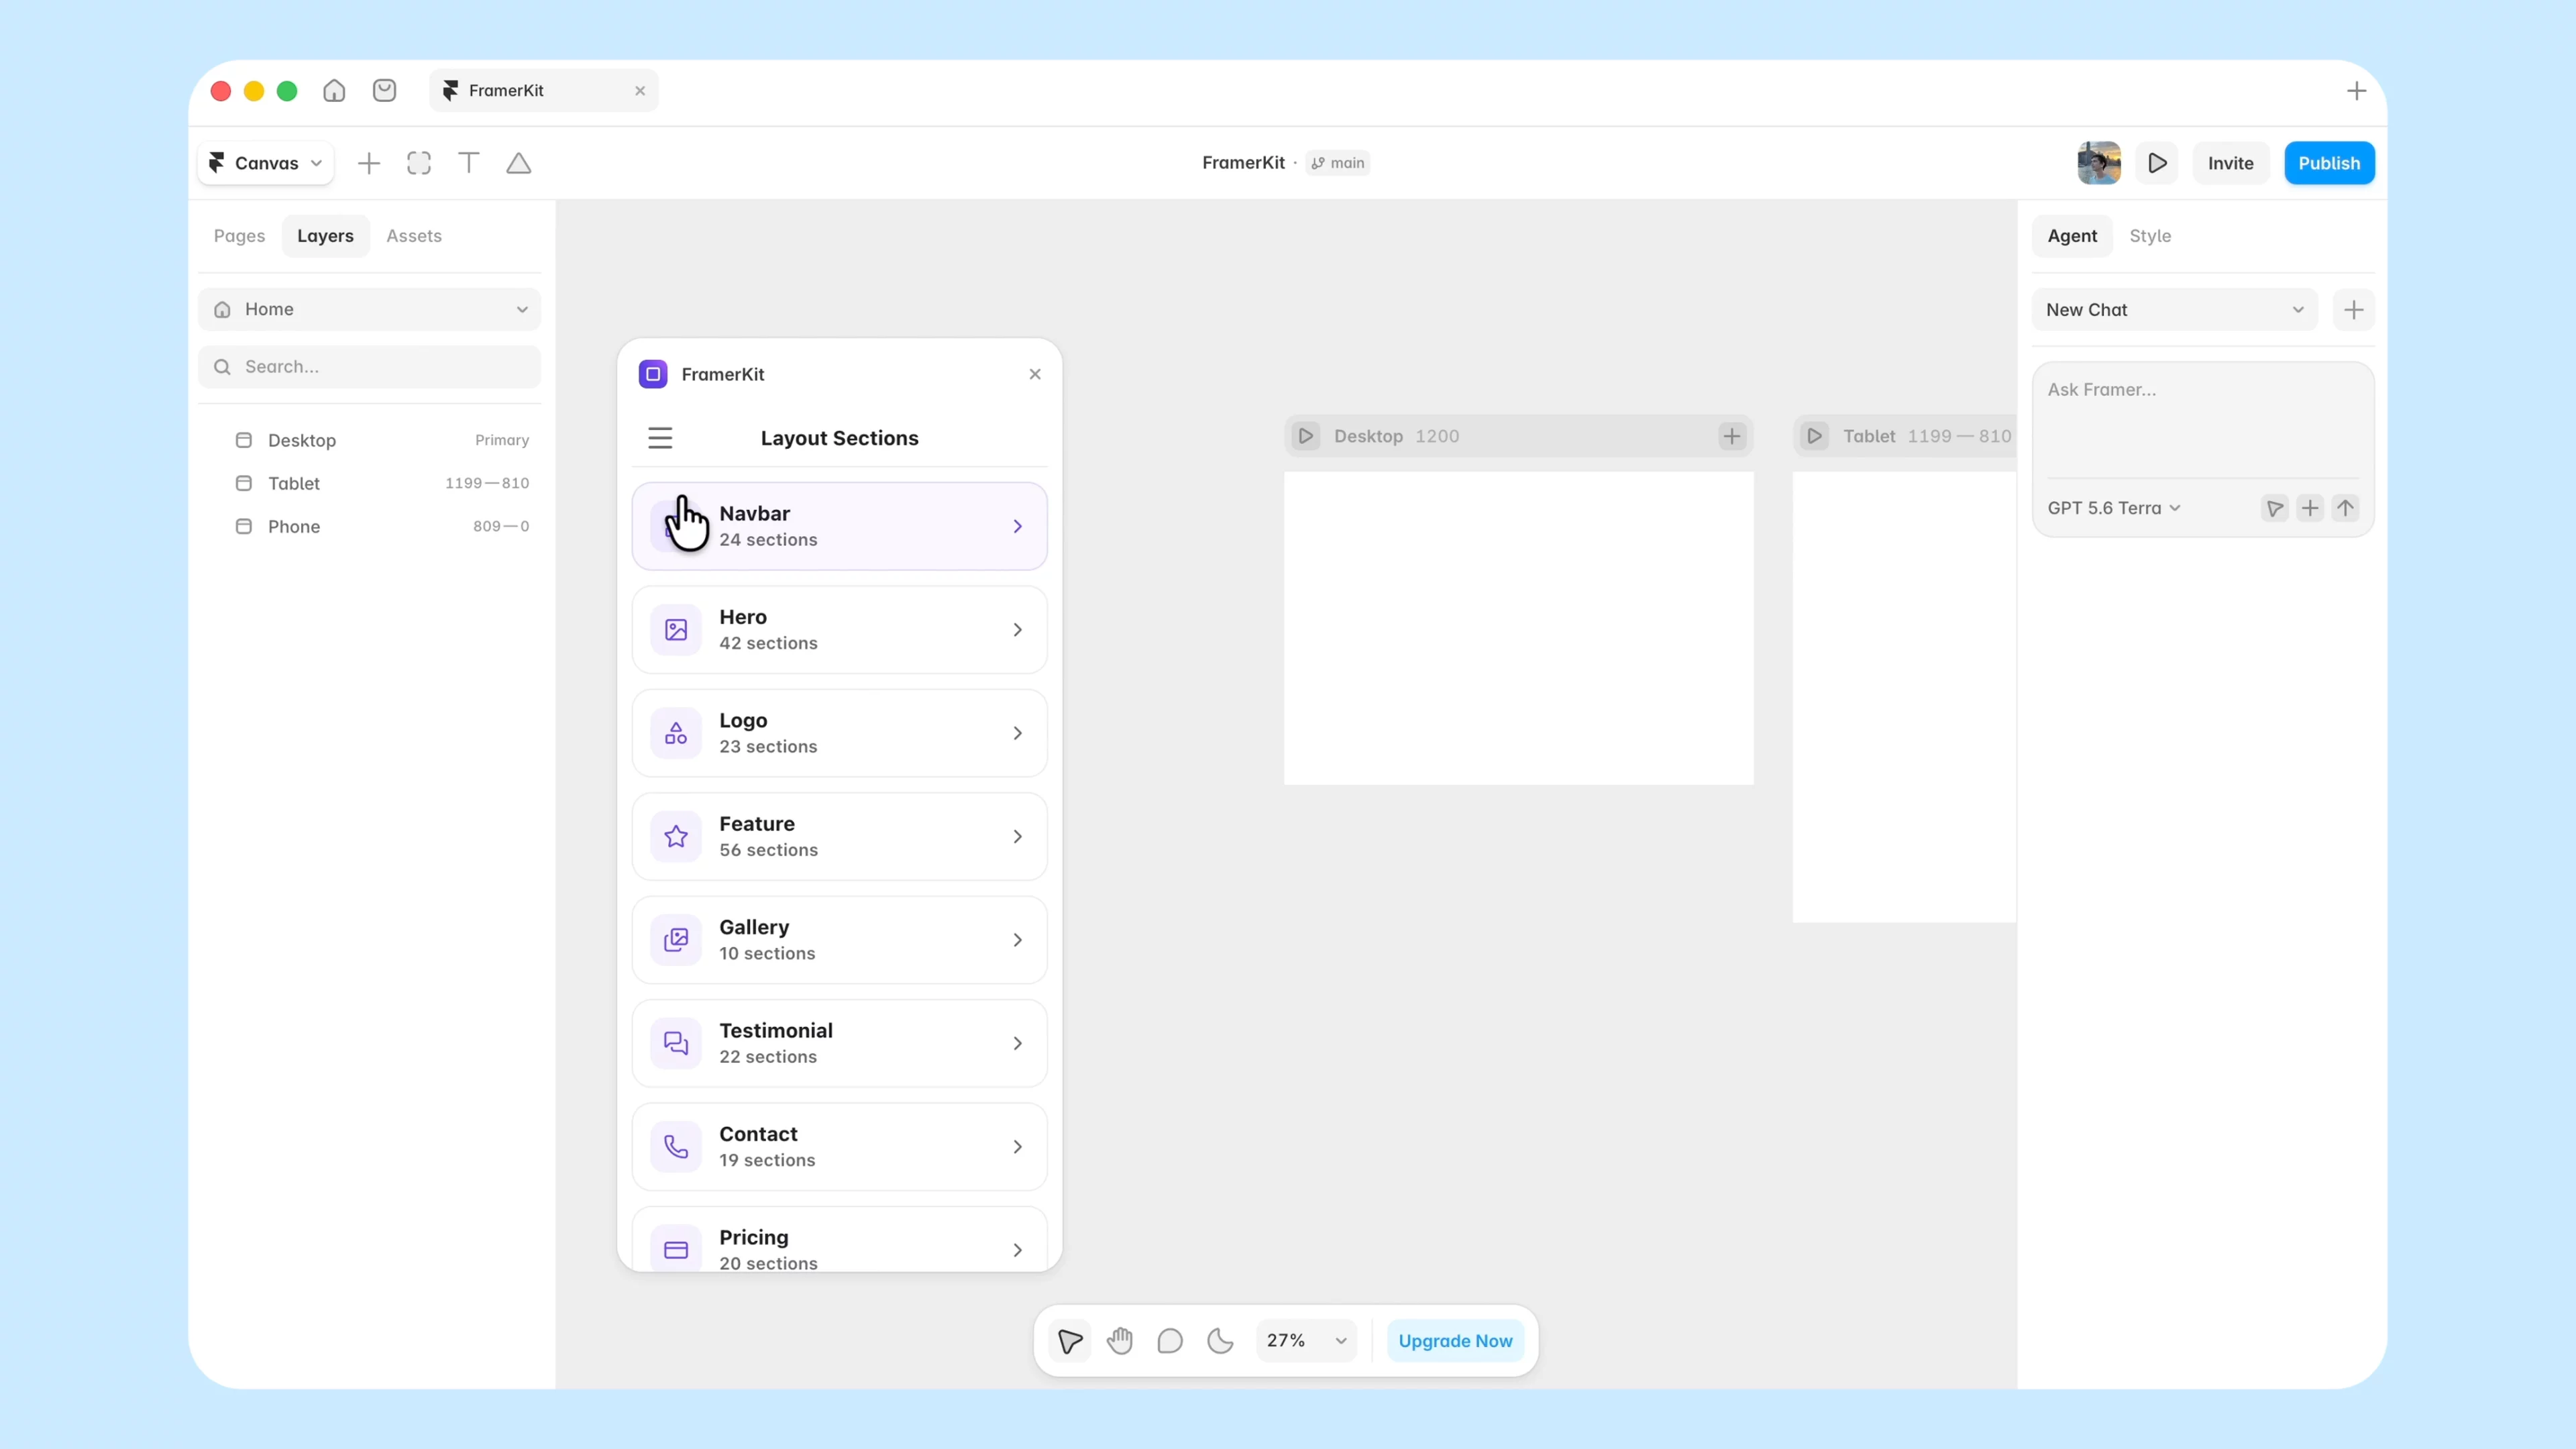The image size is (2576, 1449).
Task: Select the Text tool in toolbar
Action: coord(468,163)
